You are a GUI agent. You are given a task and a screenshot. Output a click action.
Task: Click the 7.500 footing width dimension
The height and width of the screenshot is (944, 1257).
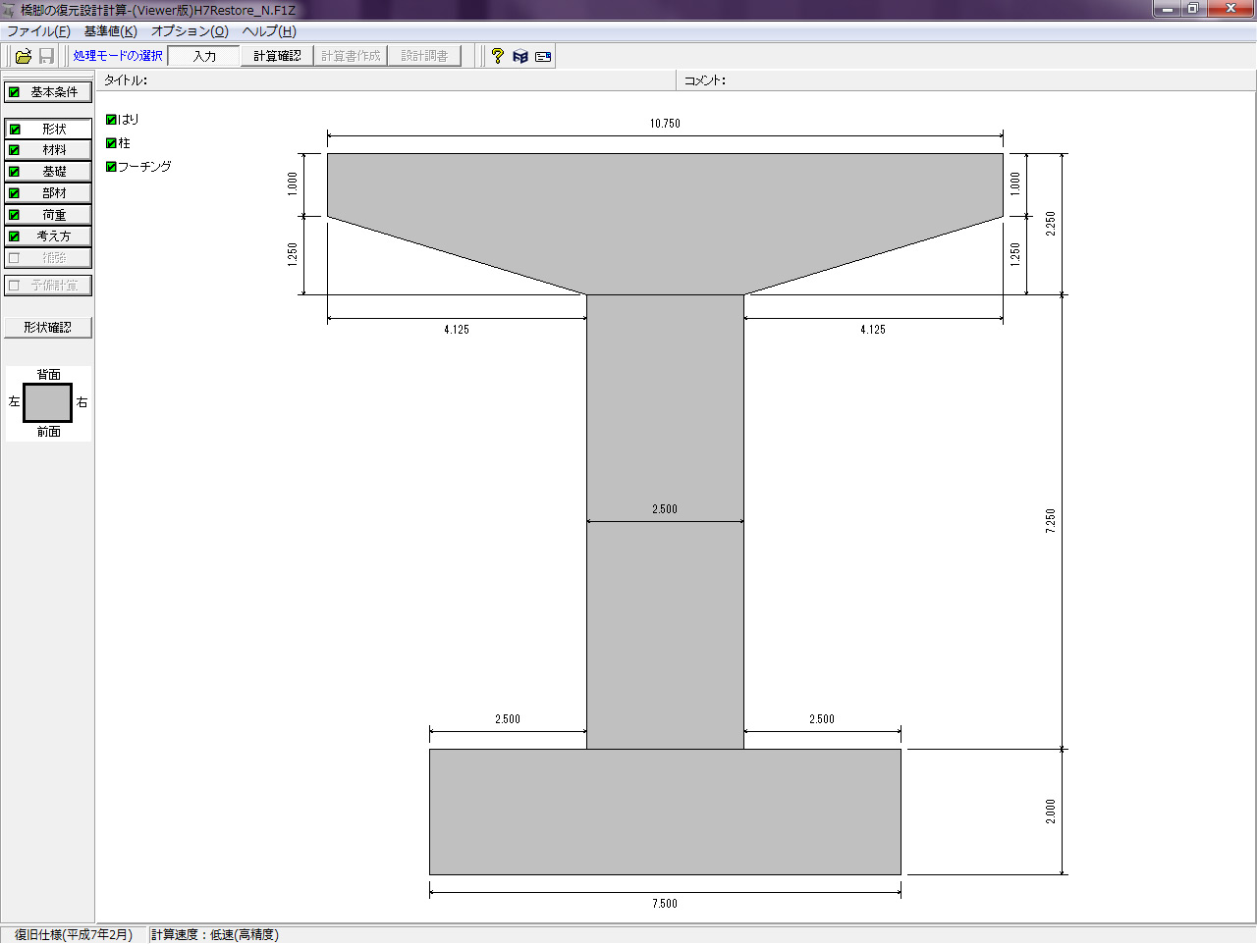tap(665, 904)
